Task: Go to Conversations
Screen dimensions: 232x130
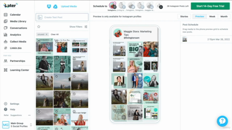Action: point(18,28)
